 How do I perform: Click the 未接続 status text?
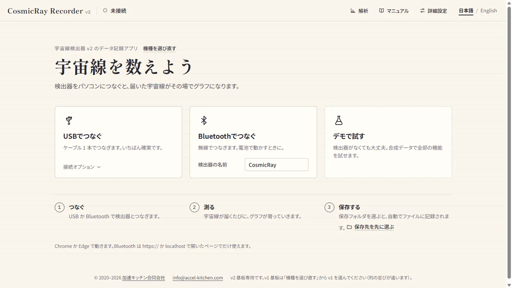click(118, 11)
